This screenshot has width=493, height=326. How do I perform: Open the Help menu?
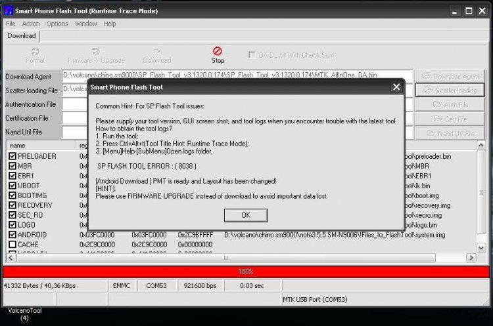click(110, 24)
